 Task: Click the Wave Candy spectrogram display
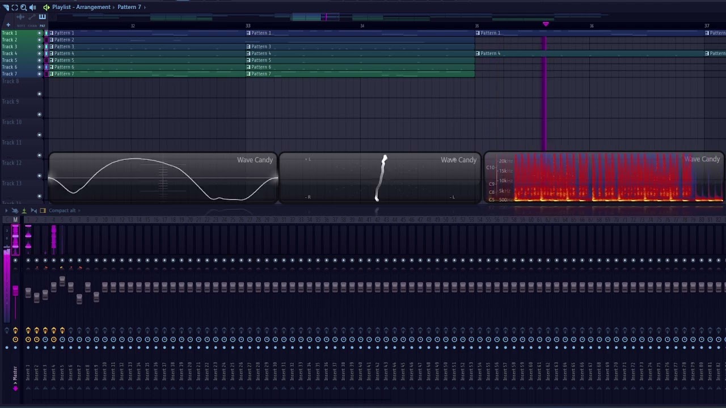tap(604, 177)
